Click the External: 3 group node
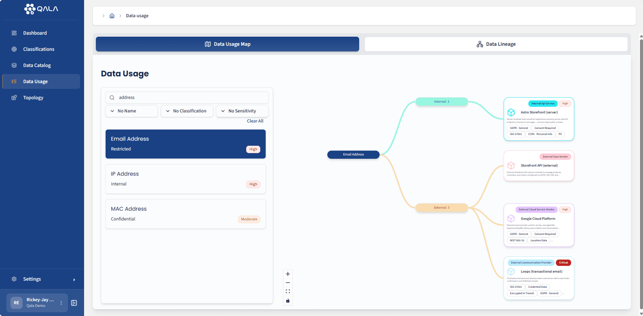 pyautogui.click(x=442, y=208)
